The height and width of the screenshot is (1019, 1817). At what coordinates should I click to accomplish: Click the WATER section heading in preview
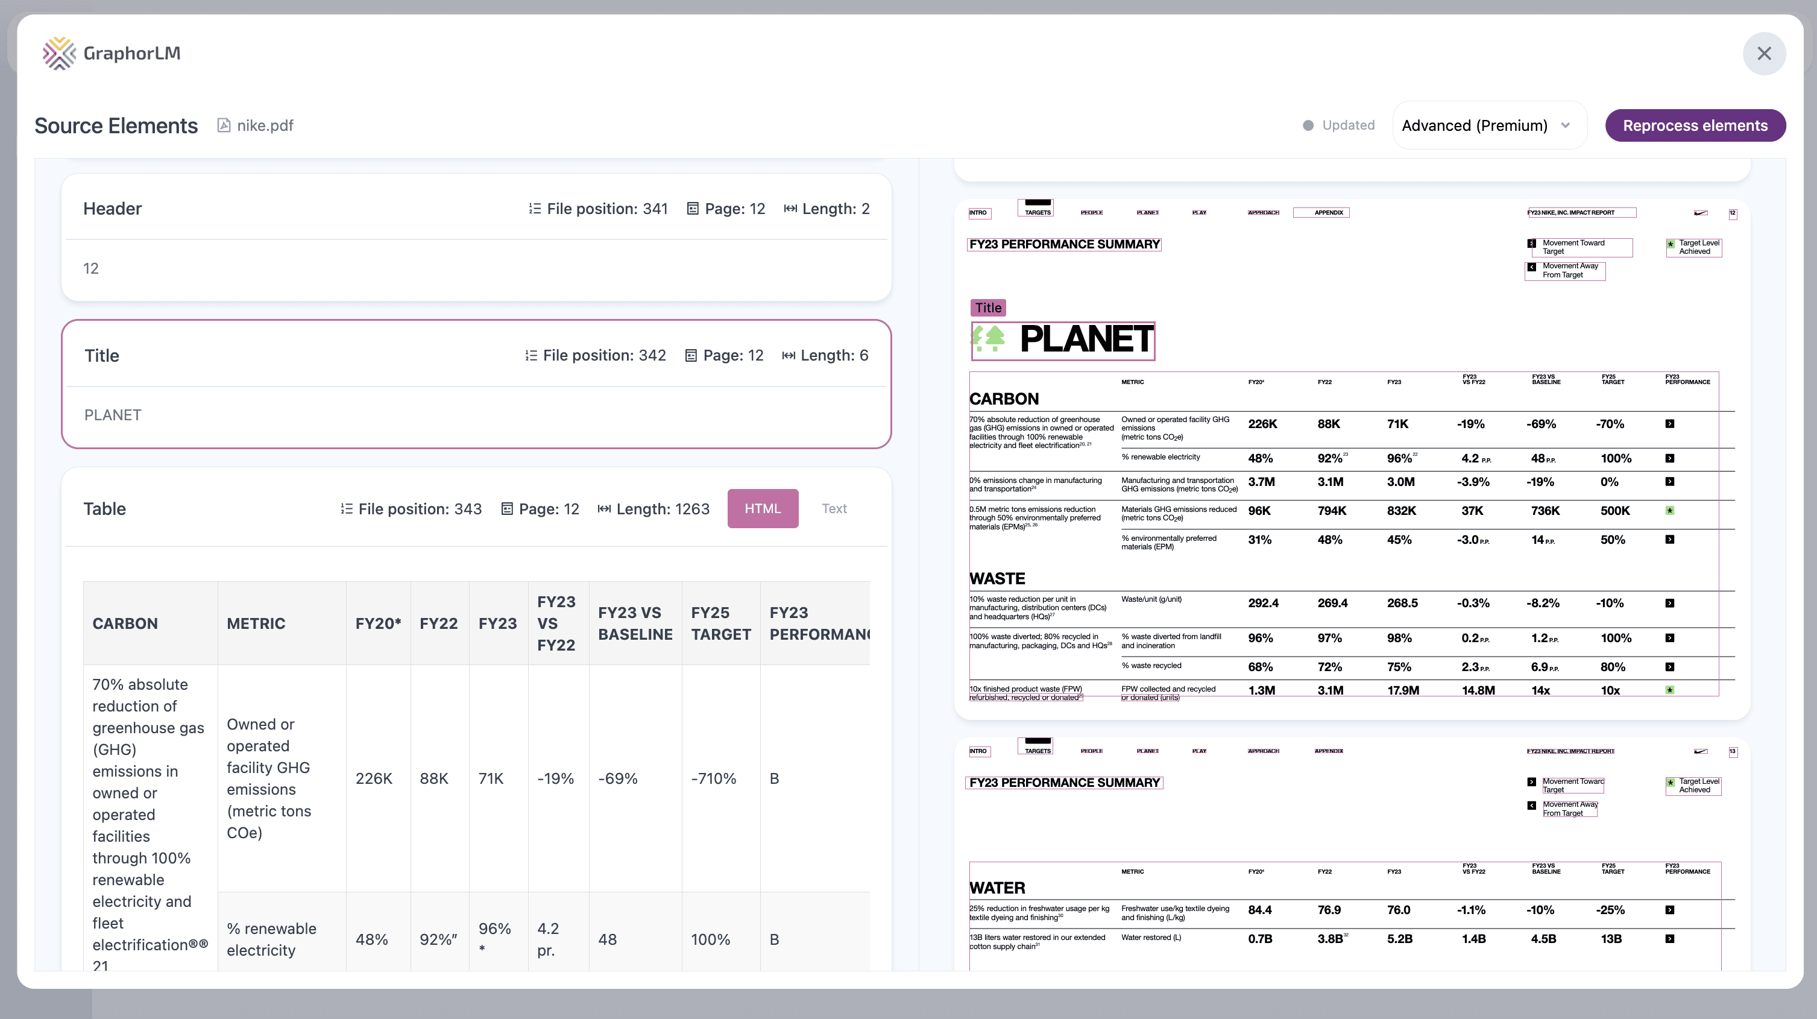click(x=997, y=888)
